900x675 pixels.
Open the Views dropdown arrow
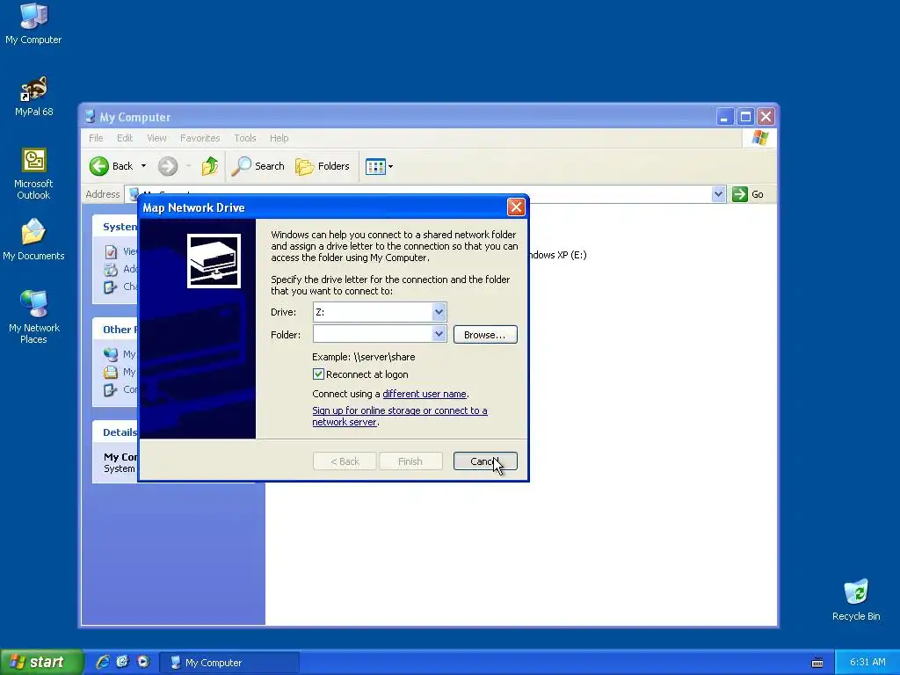coord(390,166)
